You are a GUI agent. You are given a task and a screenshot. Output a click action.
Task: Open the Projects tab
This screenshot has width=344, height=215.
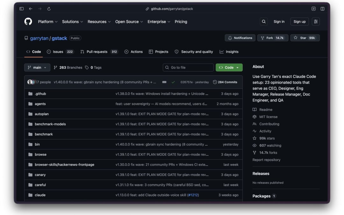158,52
